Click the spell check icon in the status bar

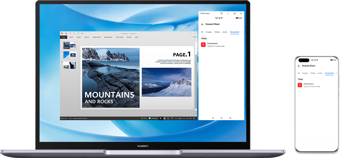(x=70, y=118)
